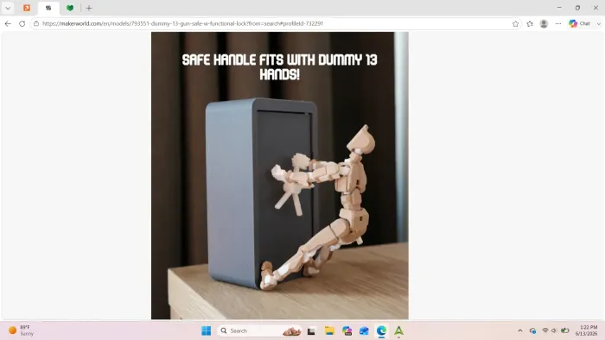Click the taskbar Search box

click(259, 331)
